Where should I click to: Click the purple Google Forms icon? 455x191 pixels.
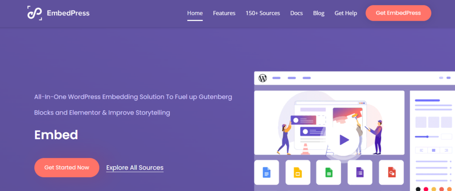[x=360, y=172]
